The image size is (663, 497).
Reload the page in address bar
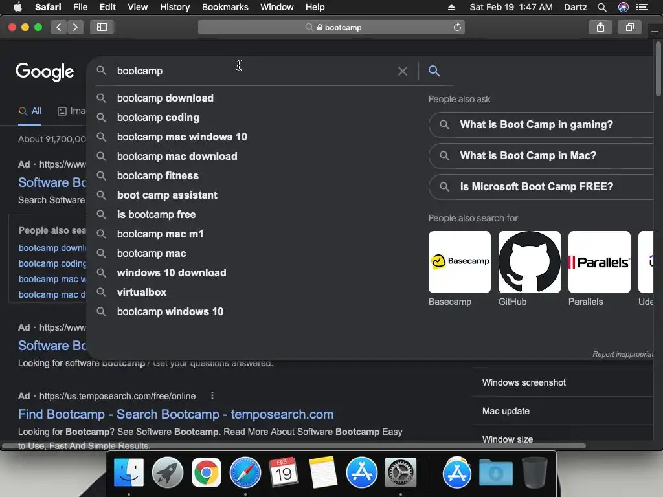[x=457, y=27]
